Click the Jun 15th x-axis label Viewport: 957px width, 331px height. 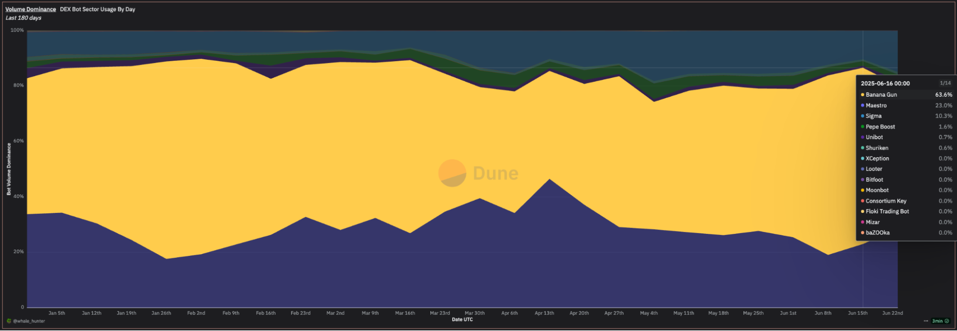pos(857,313)
